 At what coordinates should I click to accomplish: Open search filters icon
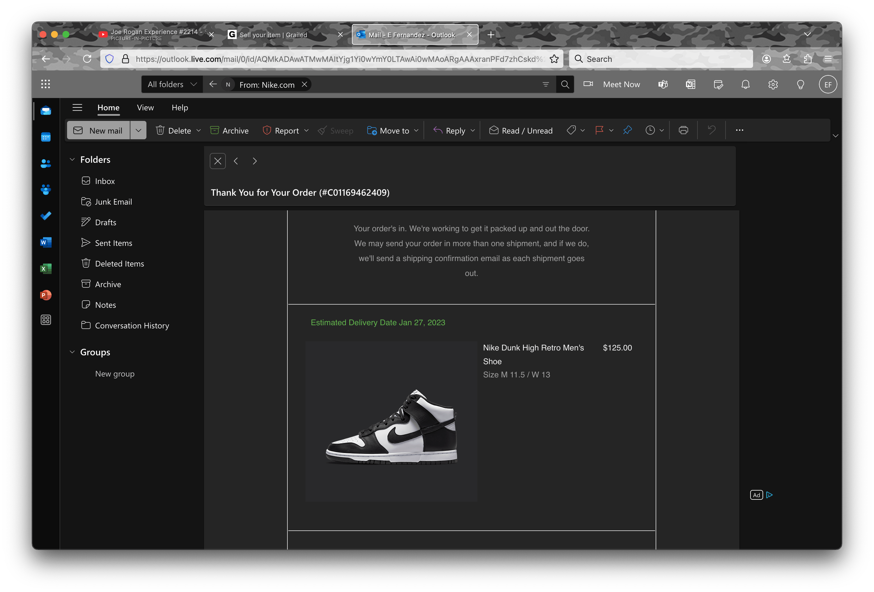pos(546,84)
